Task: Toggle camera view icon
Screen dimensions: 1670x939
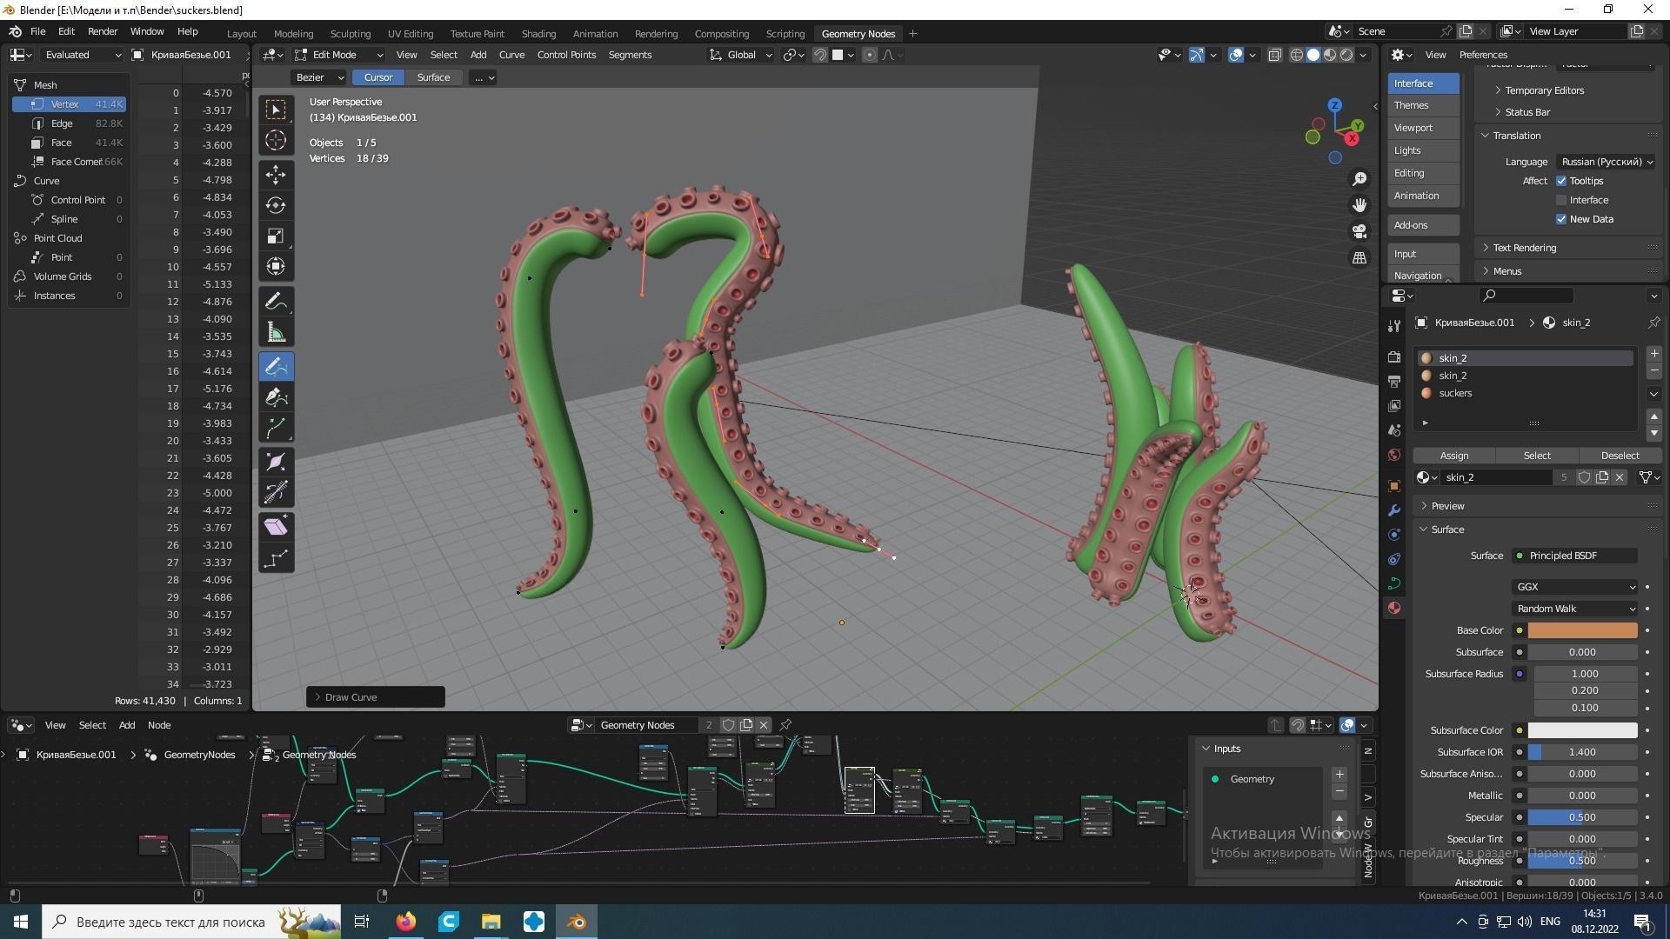Action: (x=1359, y=231)
